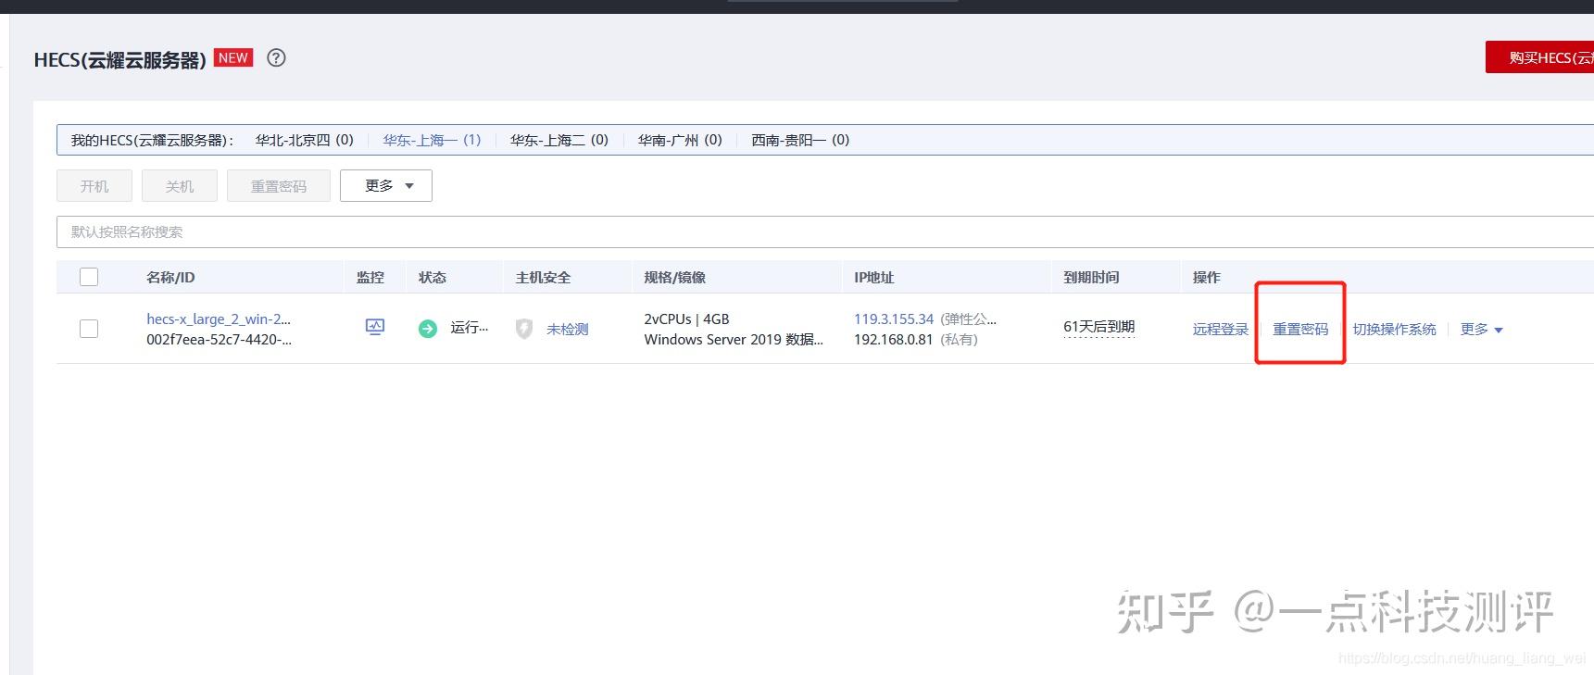Click the 到期时间 column header
The width and height of the screenshot is (1594, 675).
[x=1091, y=277]
